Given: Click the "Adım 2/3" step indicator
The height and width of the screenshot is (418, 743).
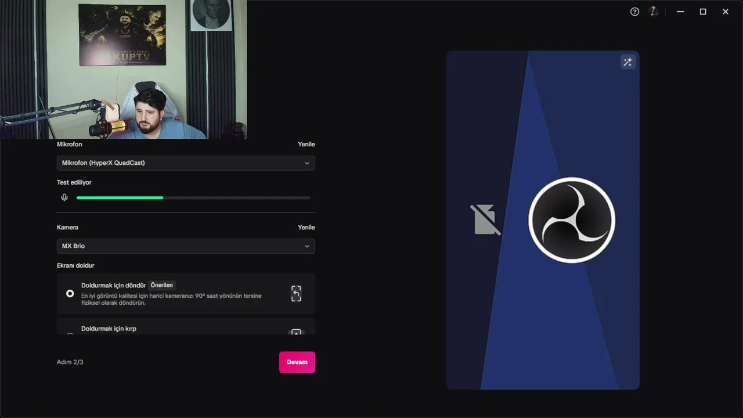Looking at the screenshot, I should coord(70,362).
